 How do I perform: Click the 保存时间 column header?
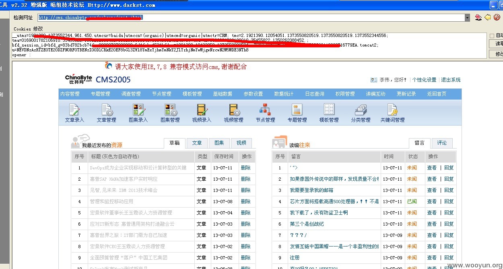[x=224, y=157]
